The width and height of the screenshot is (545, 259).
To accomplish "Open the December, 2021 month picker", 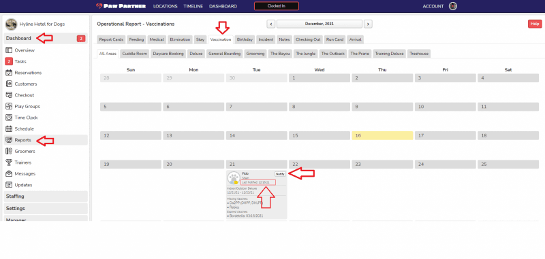I will 320,24.
